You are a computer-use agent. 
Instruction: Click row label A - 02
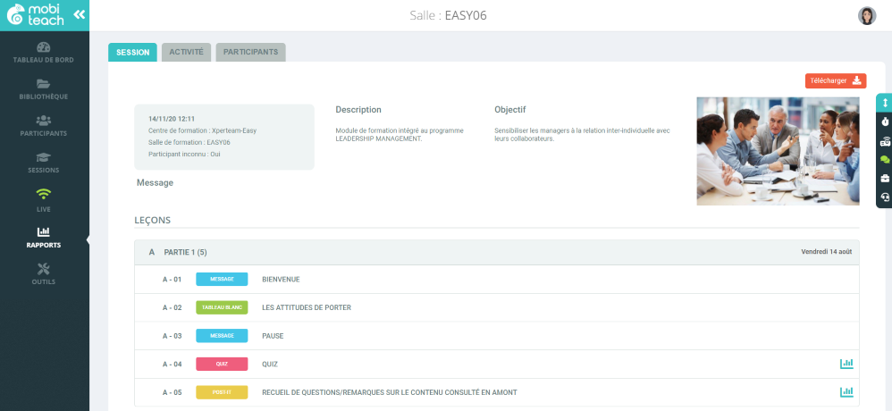[172, 307]
